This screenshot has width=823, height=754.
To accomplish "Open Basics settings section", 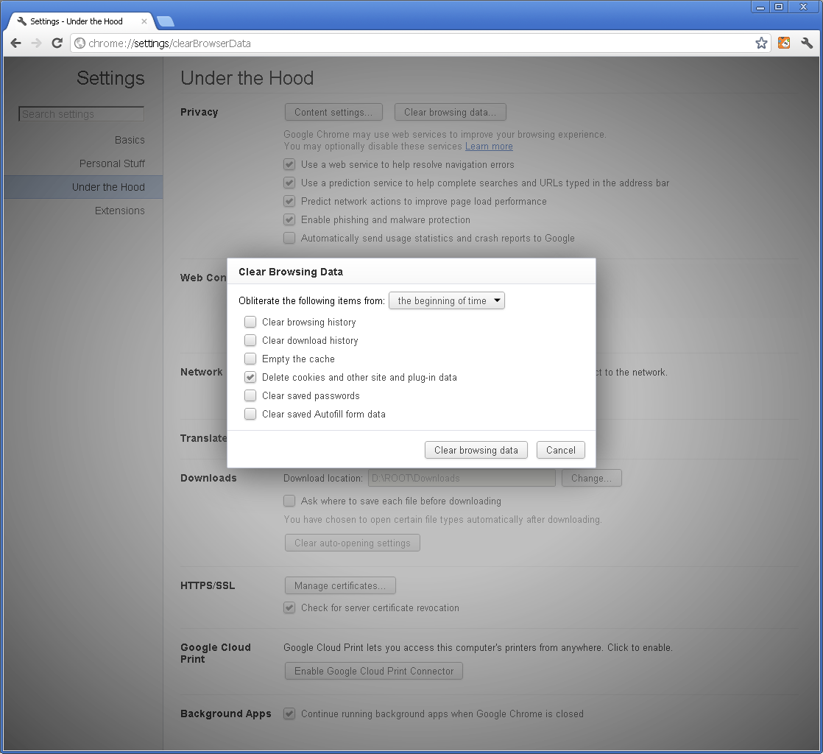I will pos(130,140).
